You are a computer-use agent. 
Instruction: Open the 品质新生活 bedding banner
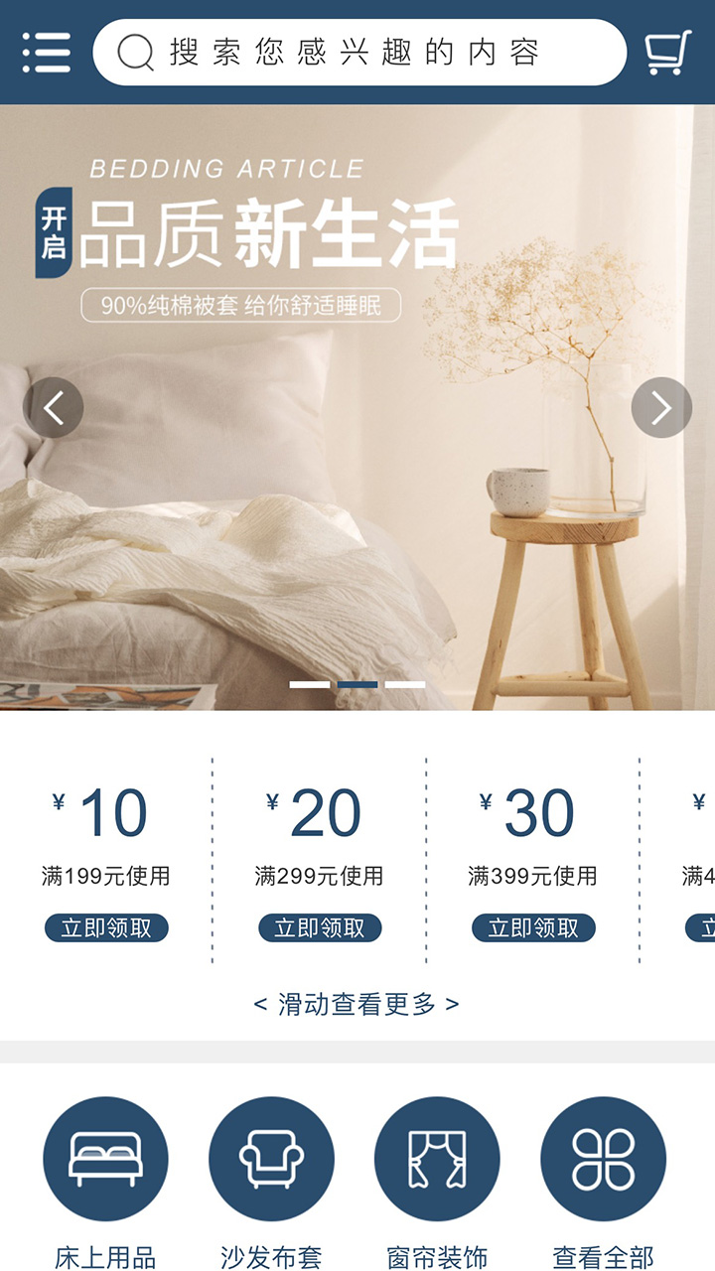coord(357,407)
